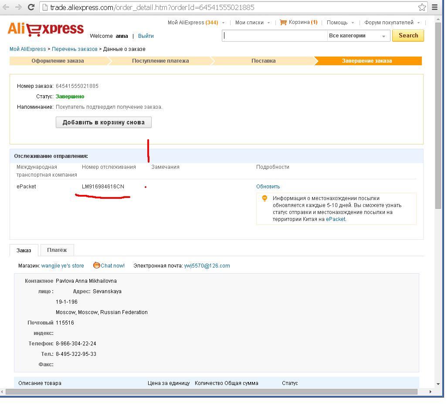Open the Chrome menu hamburger icon

tap(434, 7)
